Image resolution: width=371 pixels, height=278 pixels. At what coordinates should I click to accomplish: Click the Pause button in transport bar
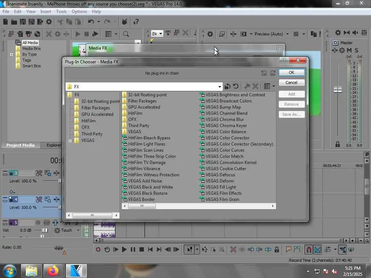(x=133, y=249)
